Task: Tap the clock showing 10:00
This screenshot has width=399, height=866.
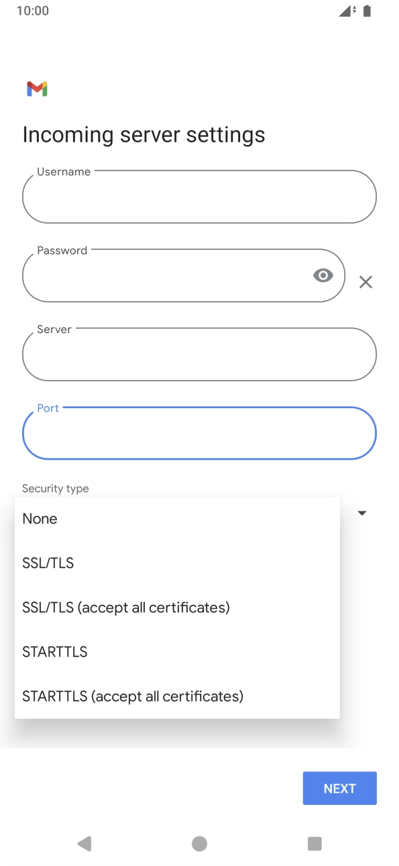Action: (32, 10)
